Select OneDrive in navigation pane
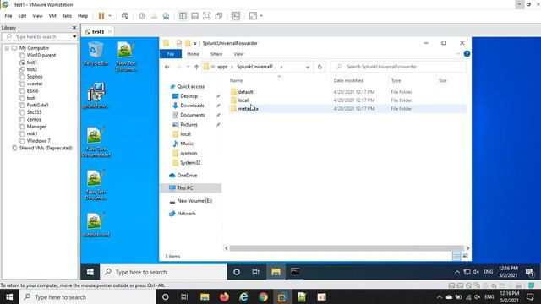The image size is (541, 304). click(187, 176)
